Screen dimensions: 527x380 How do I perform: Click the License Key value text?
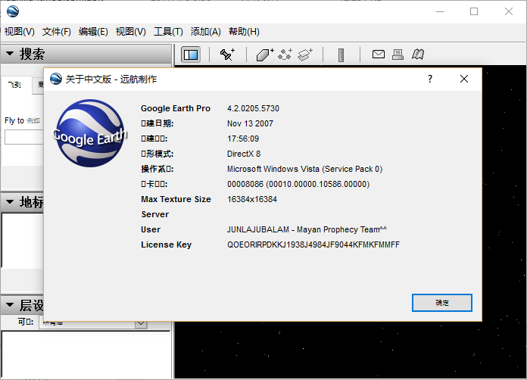[x=313, y=245]
